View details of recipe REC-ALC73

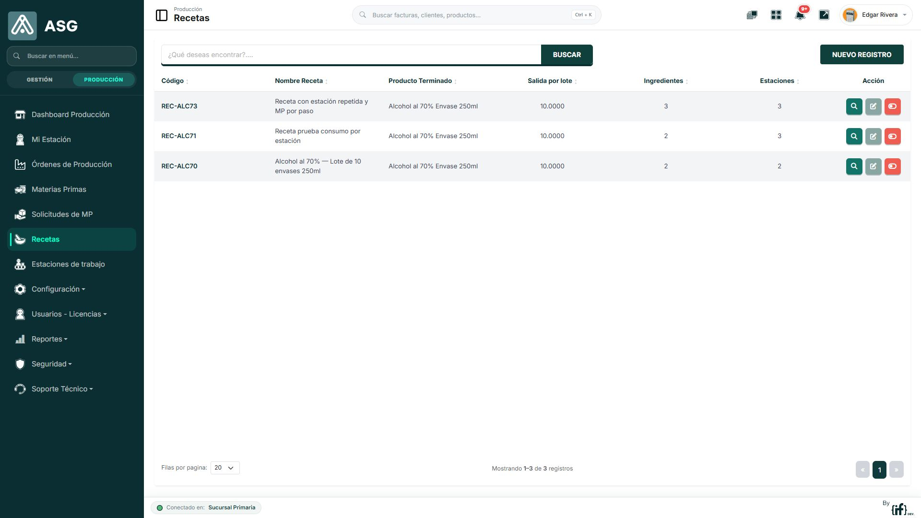[854, 106]
